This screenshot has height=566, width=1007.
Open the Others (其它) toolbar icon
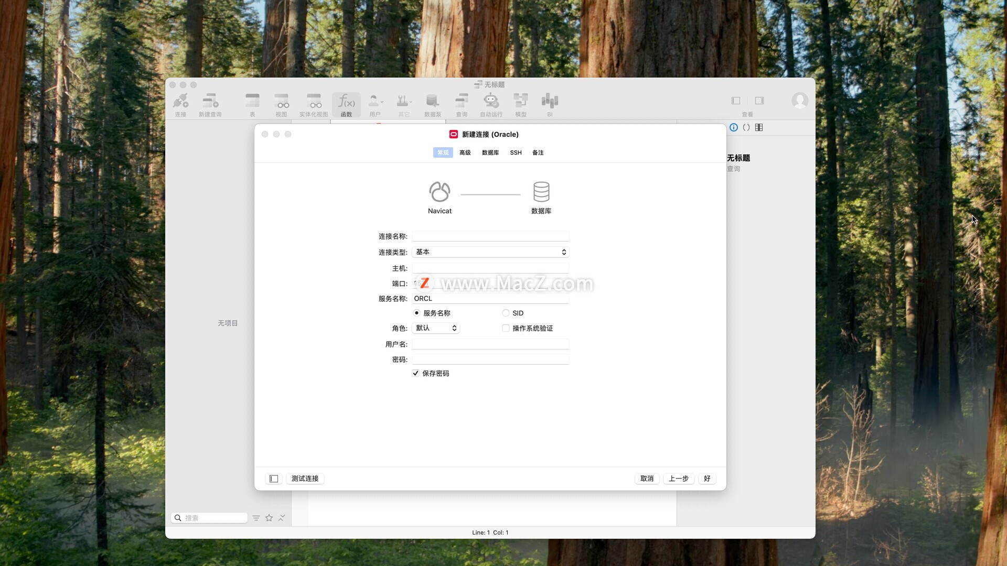pos(403,105)
